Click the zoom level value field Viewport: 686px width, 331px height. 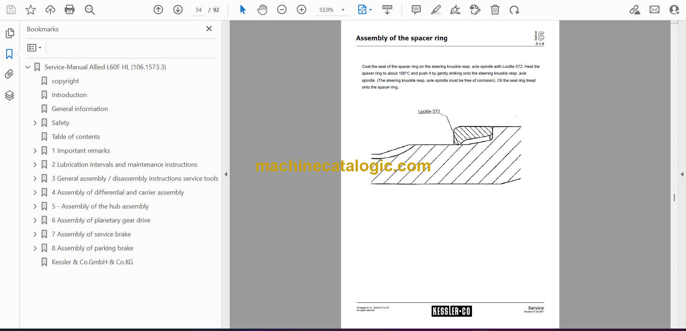tap(326, 10)
